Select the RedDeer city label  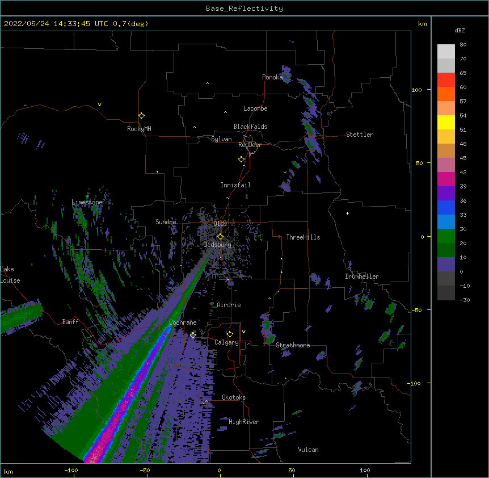pos(250,145)
